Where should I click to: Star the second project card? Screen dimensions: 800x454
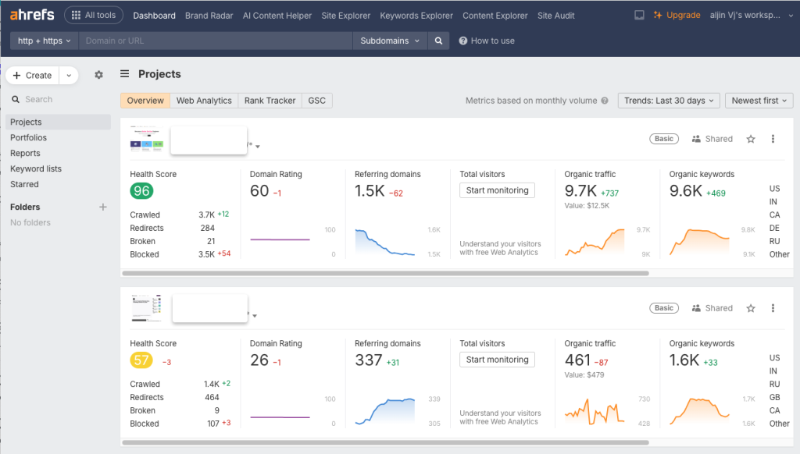click(x=751, y=307)
